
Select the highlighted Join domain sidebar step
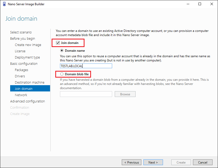[30, 88]
